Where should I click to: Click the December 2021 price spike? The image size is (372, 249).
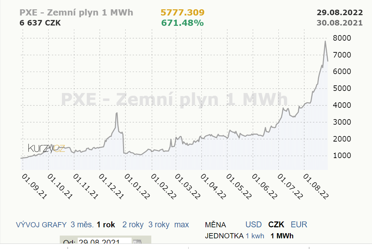coord(117,113)
